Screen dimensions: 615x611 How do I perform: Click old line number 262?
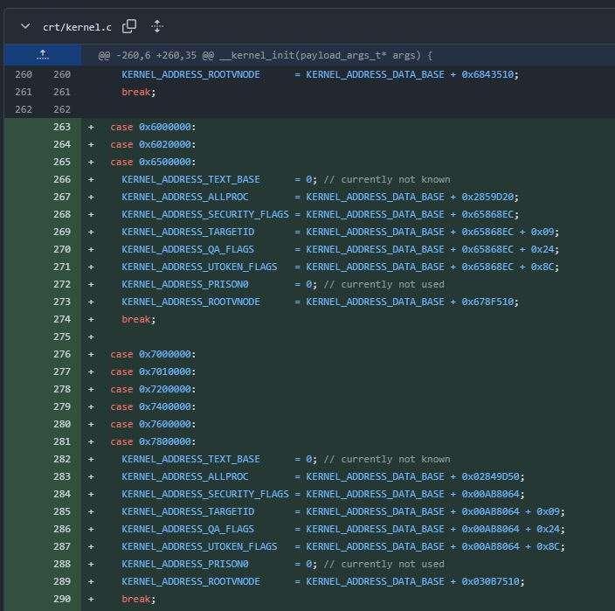point(24,109)
